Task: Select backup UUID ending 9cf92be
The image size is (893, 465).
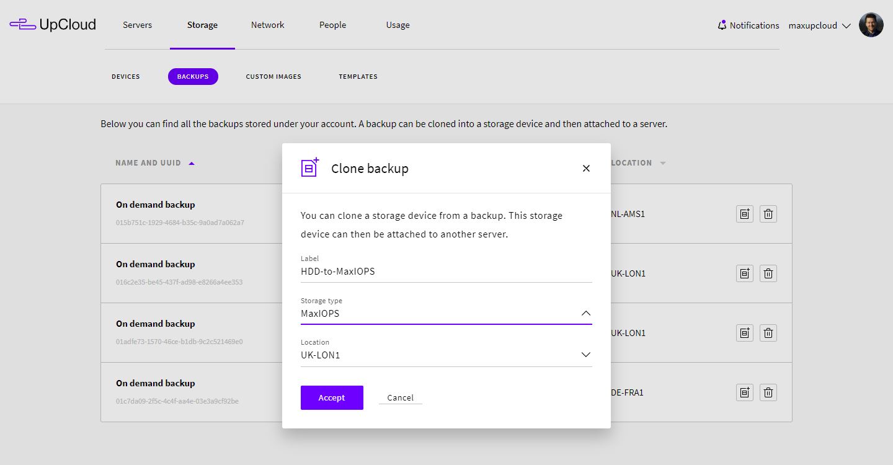Action: click(177, 401)
